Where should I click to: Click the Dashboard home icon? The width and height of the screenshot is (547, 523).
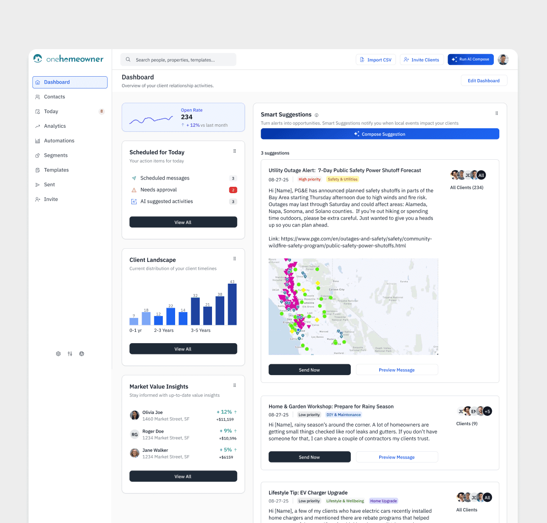tap(38, 82)
